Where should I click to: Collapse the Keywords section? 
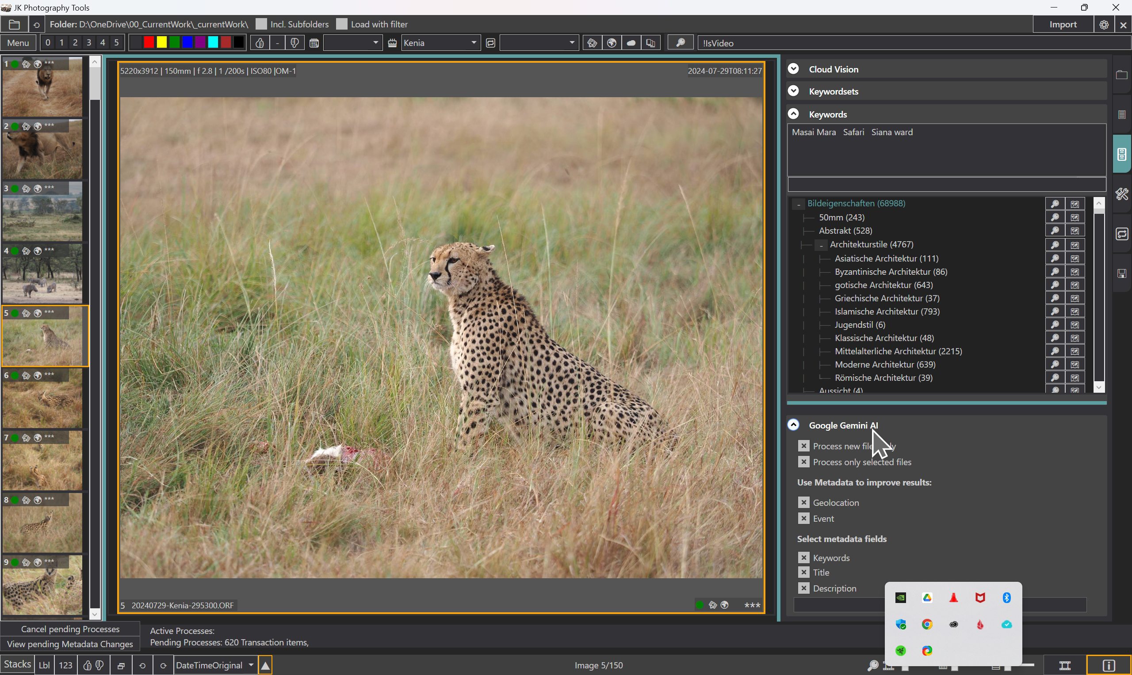793,114
